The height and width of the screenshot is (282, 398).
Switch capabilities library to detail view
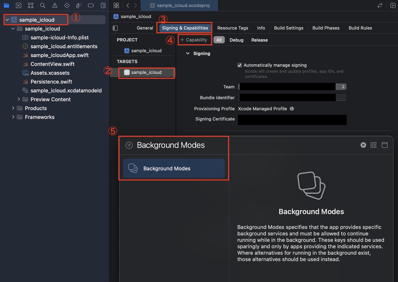click(385, 145)
